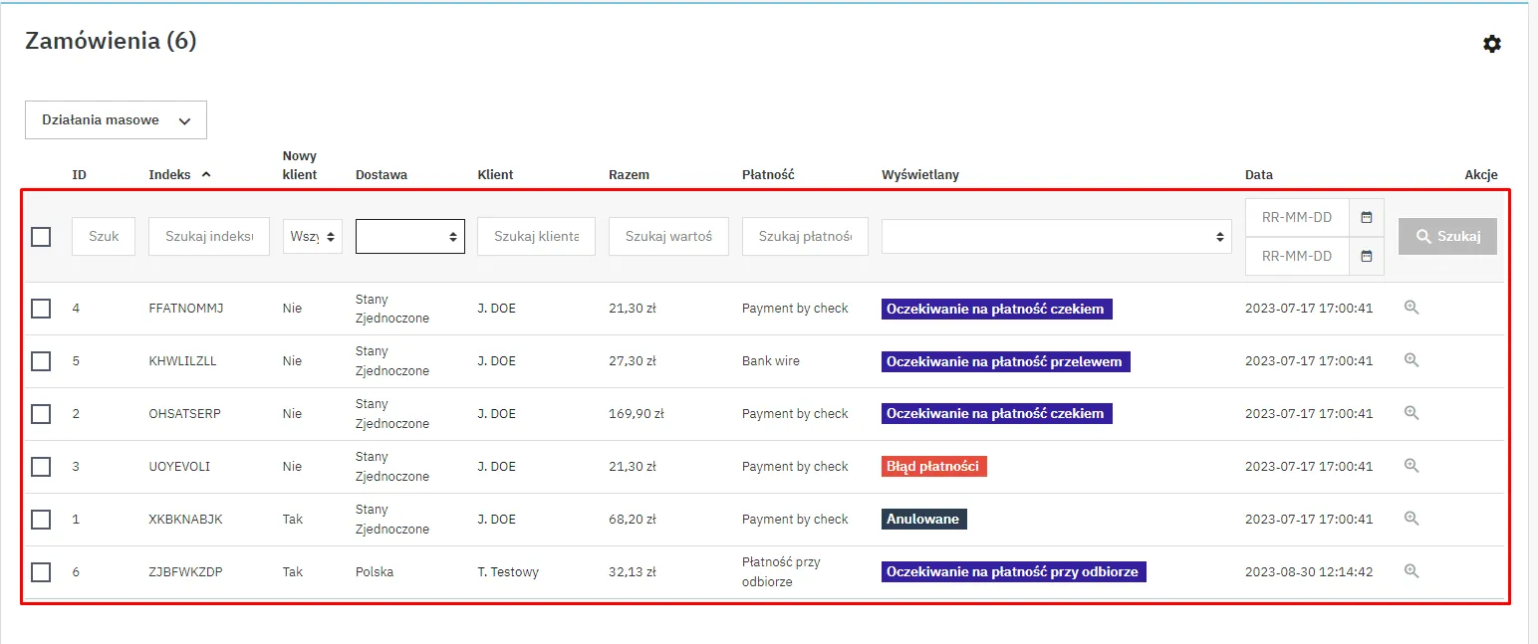Image resolution: width=1538 pixels, height=644 pixels.
Task: Click magnifier icon for order KHWLILZLL
Action: point(1410,360)
